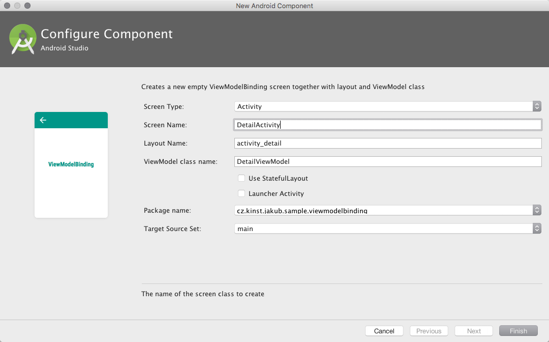The width and height of the screenshot is (549, 342).
Task: Click the 'Creates a new empty ViewModelBinding screen' description
Action: pos(283,87)
